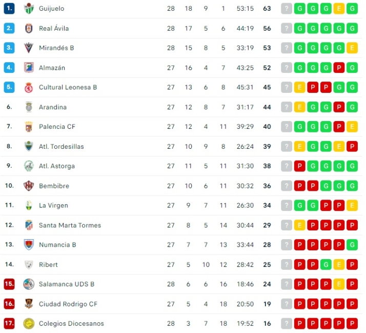This screenshot has width=366, height=333.
Task: Click the Numancia B shield icon
Action: click(29, 245)
